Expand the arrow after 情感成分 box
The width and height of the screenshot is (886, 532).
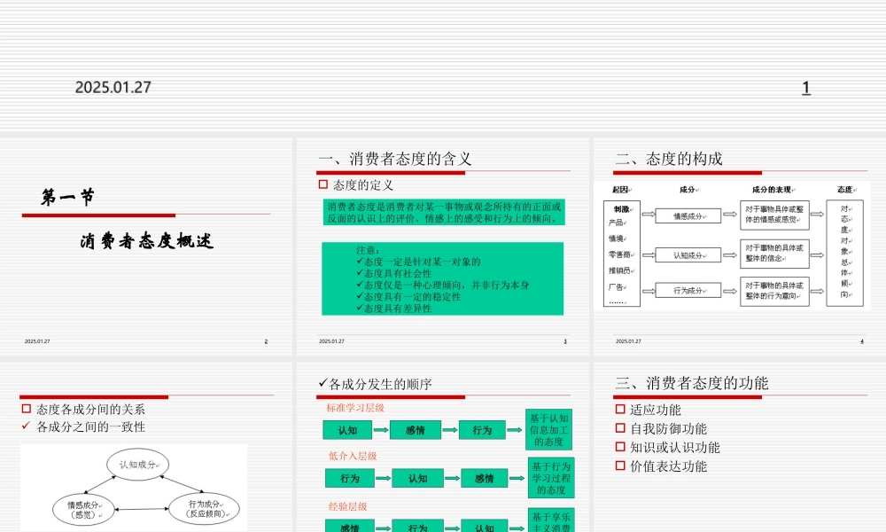click(x=730, y=215)
